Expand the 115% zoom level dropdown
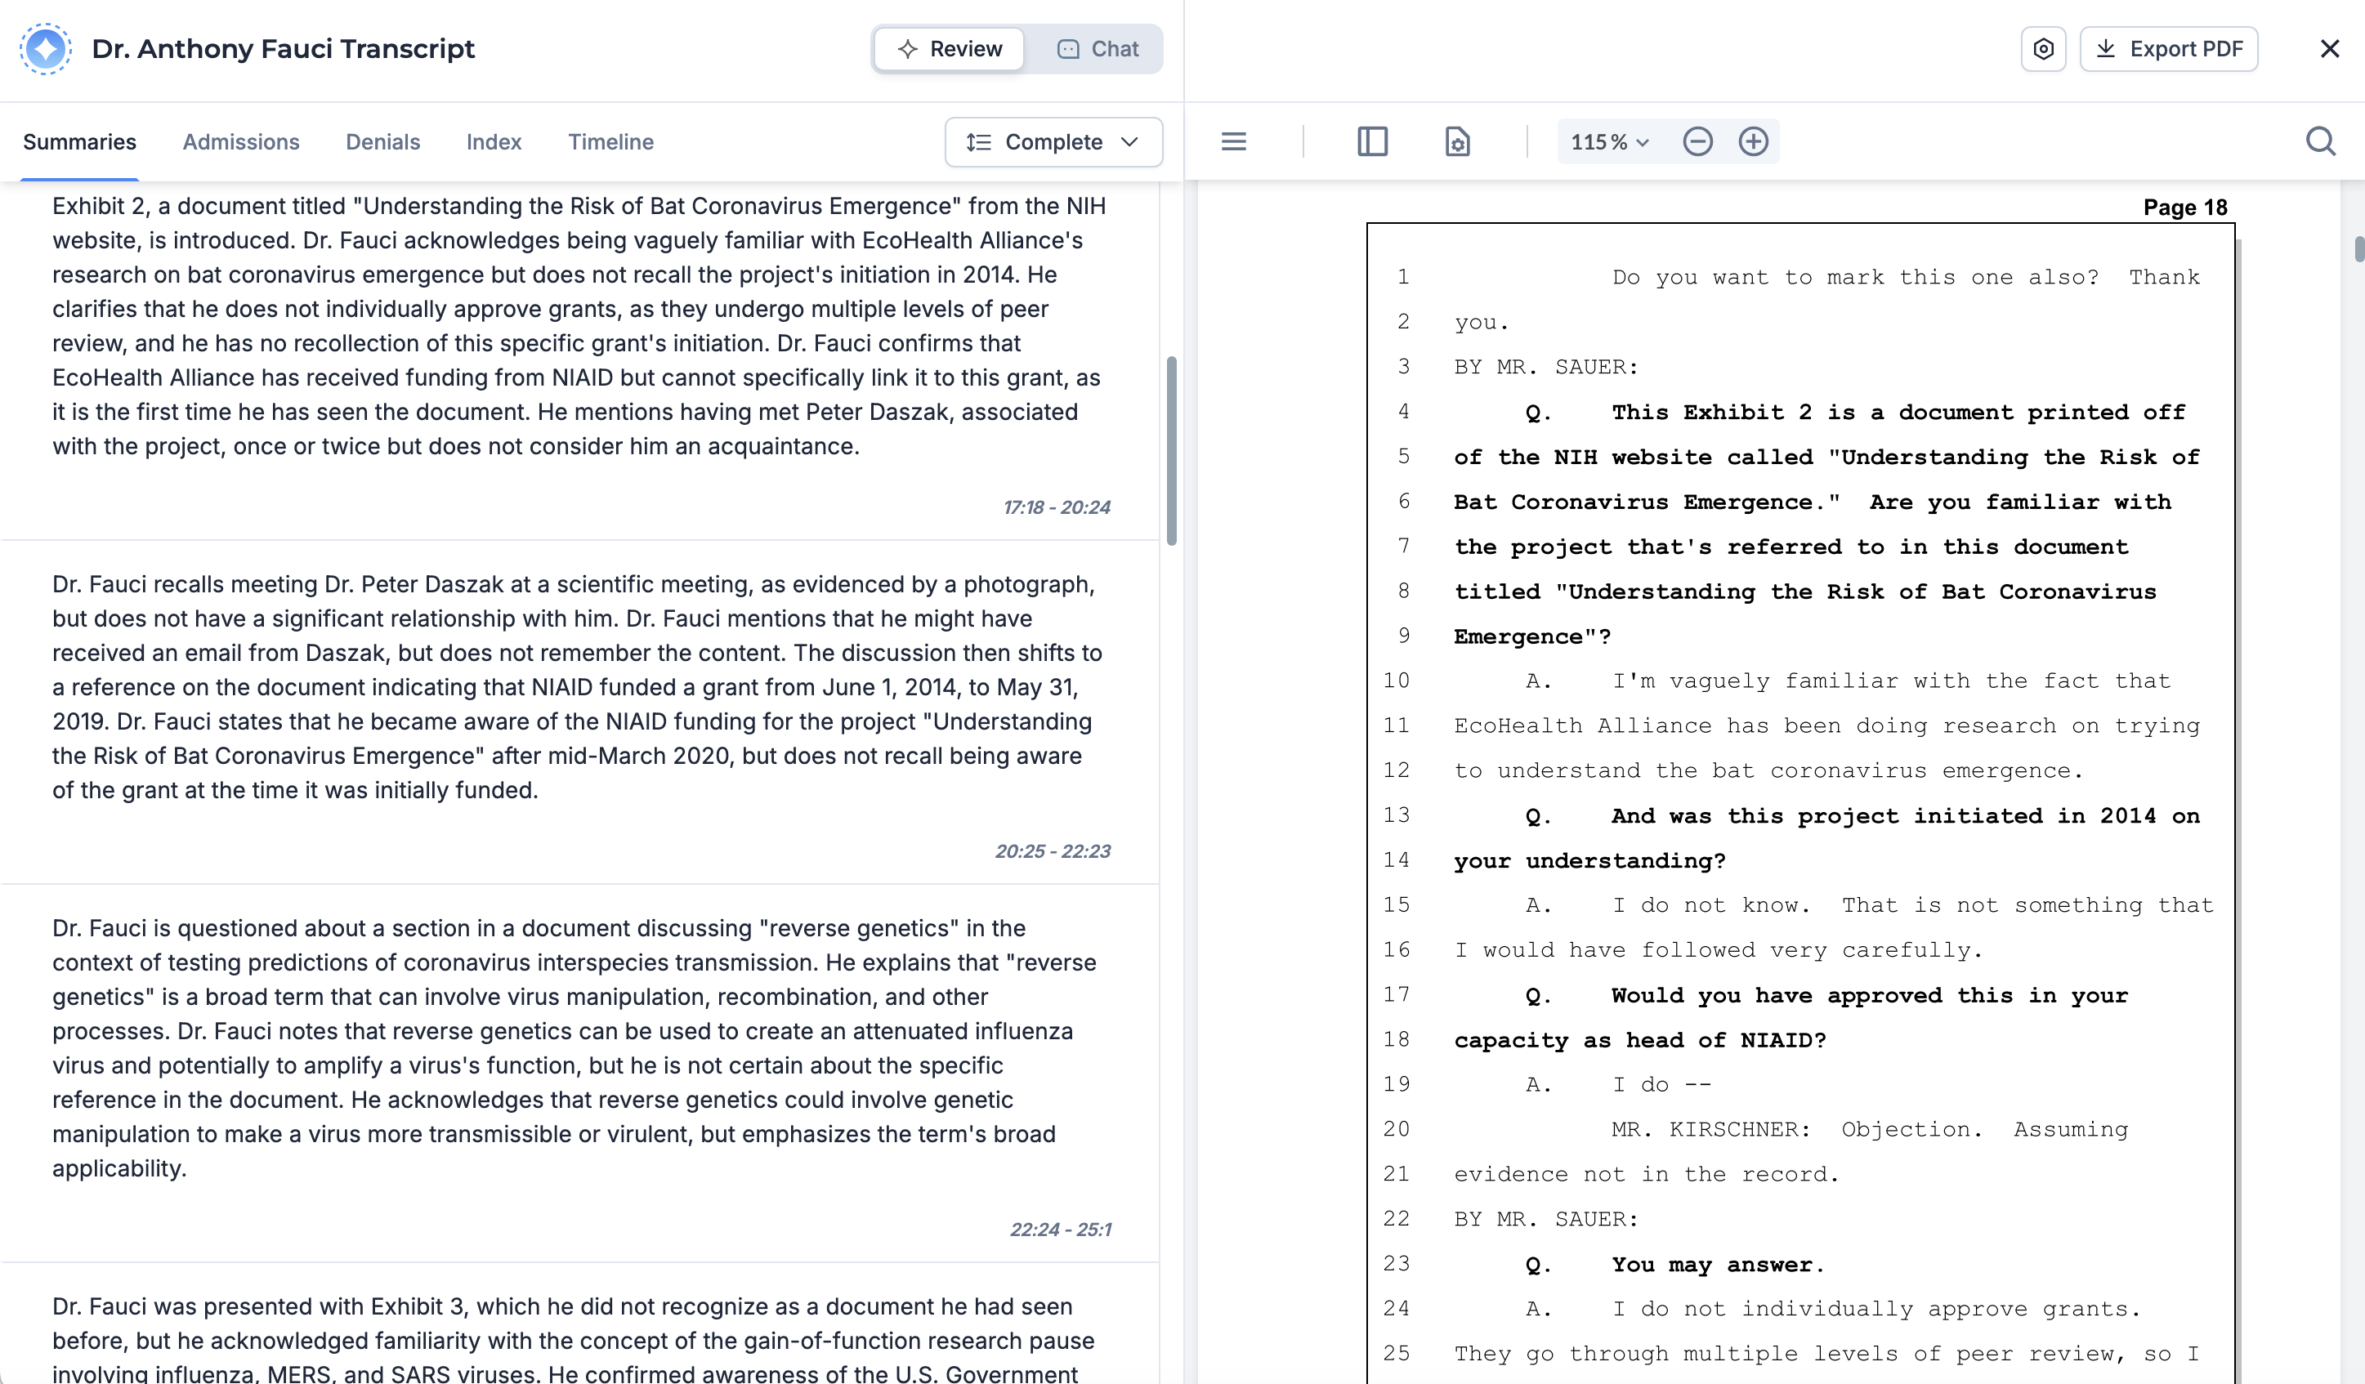2365x1384 pixels. [1608, 141]
